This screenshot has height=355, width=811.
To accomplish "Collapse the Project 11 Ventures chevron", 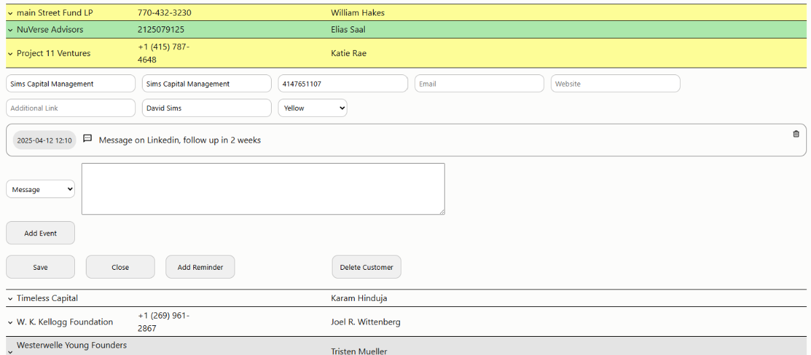I will 10,54.
